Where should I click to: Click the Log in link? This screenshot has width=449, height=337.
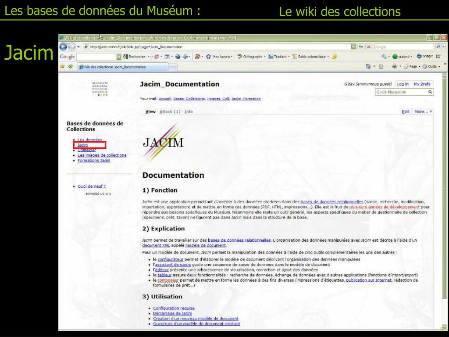(x=403, y=84)
